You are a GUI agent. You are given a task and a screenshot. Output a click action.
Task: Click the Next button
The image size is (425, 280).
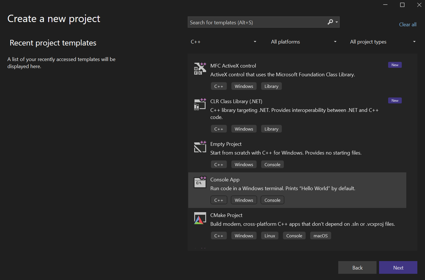pyautogui.click(x=398, y=268)
